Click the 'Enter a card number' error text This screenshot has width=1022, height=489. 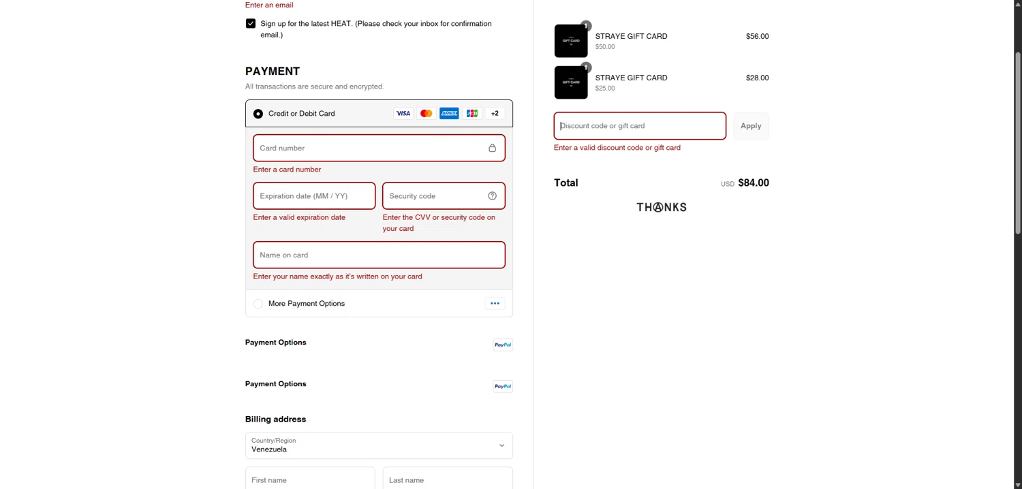click(x=287, y=170)
